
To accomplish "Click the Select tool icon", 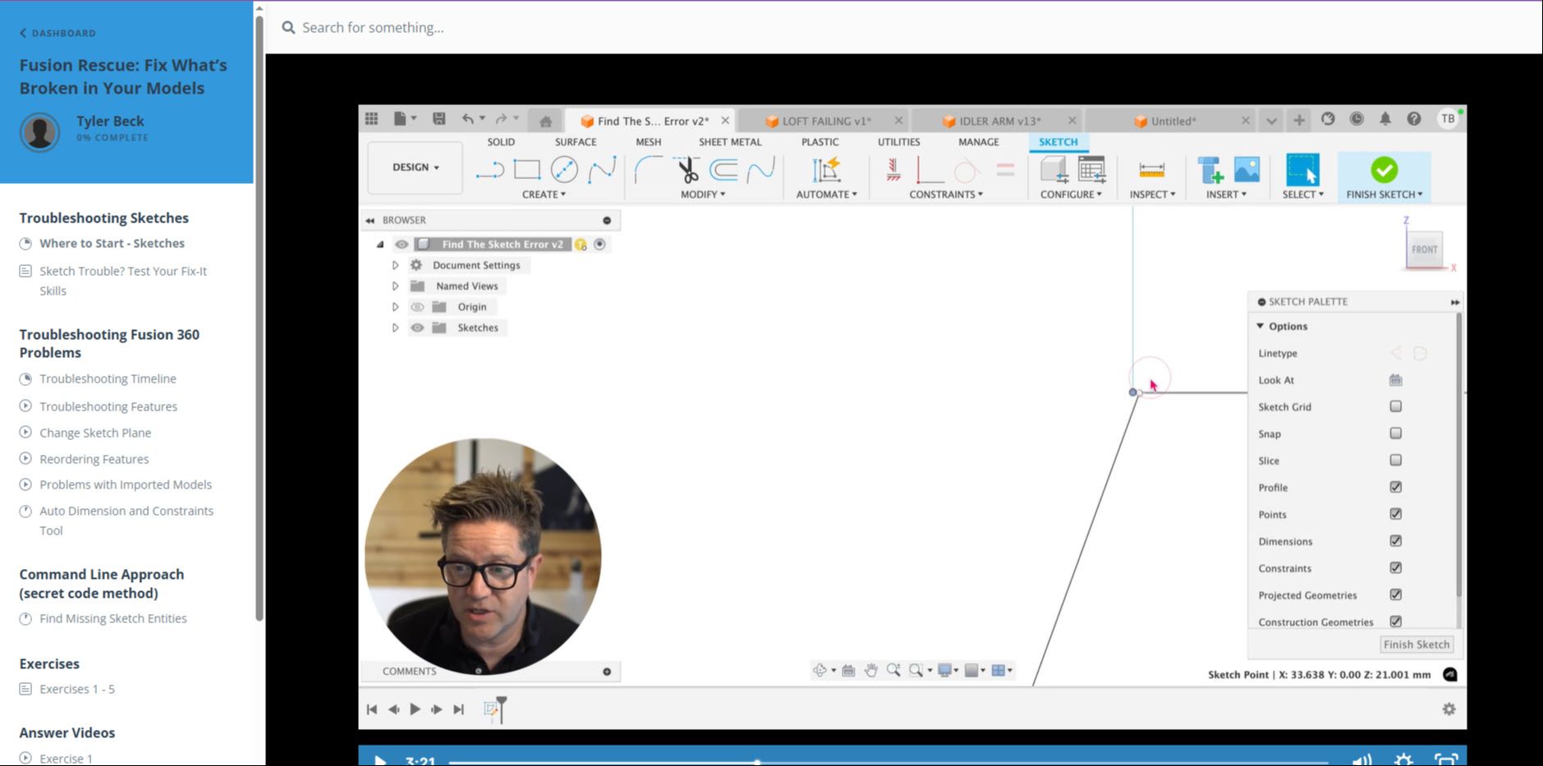I will click(x=1302, y=170).
